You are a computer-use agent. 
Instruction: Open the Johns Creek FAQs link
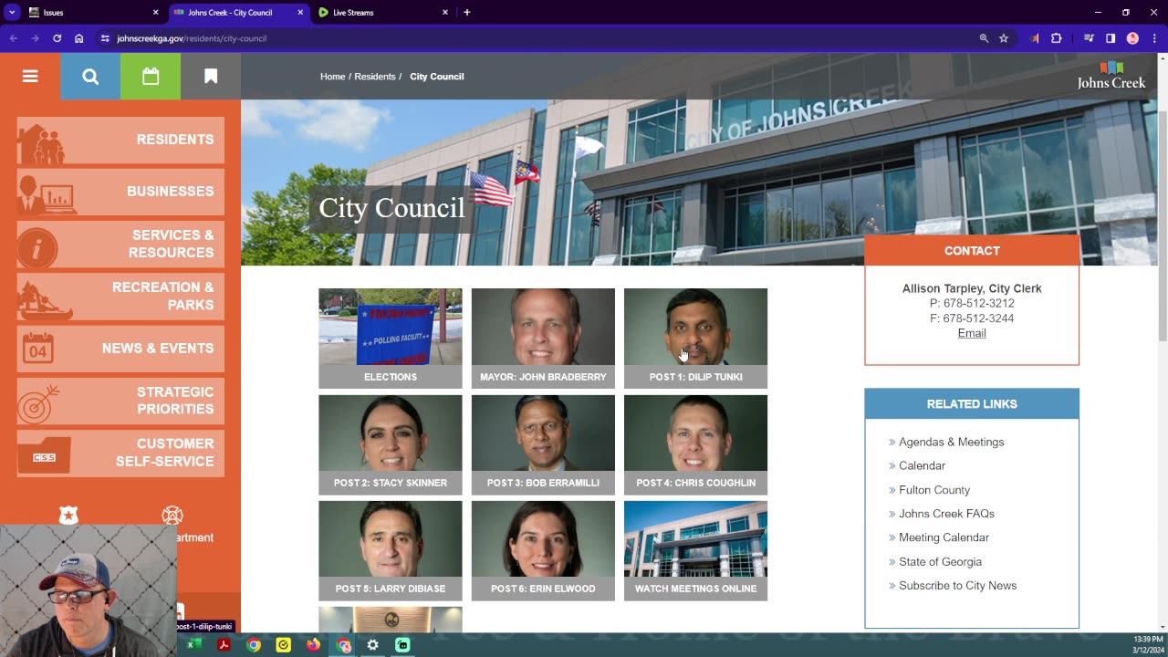946,514
